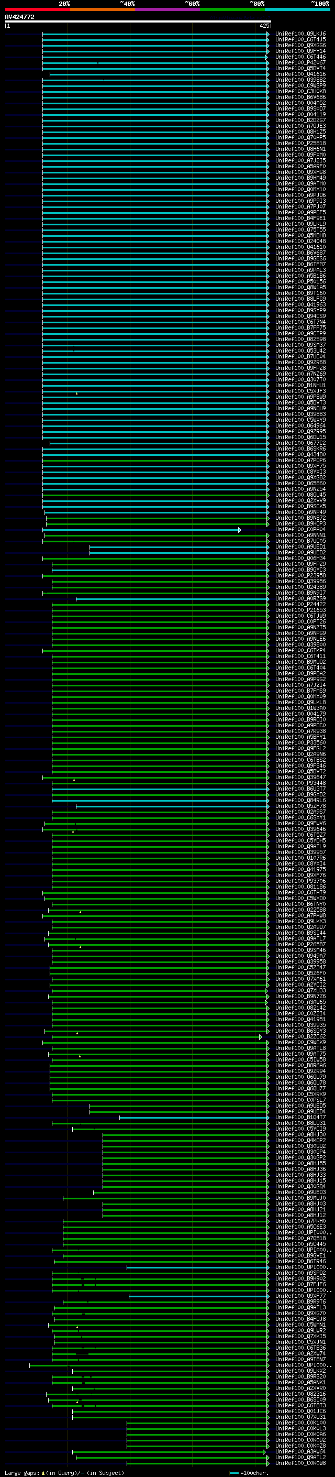This screenshot has width=335, height=1477.
Task: Click the UniRef100_A0RZG9 hit label
Action: pyautogui.click(x=300, y=598)
